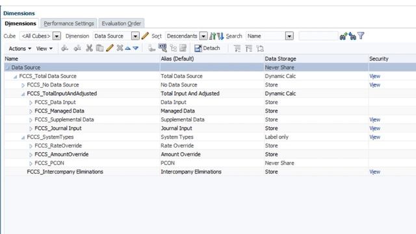Open the View menu
Screen dimensions: 416x234
click(x=44, y=49)
